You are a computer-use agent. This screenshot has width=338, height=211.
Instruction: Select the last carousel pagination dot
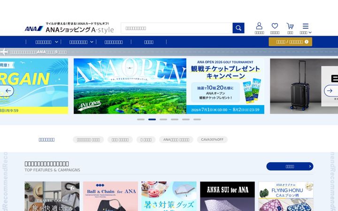click(197, 119)
